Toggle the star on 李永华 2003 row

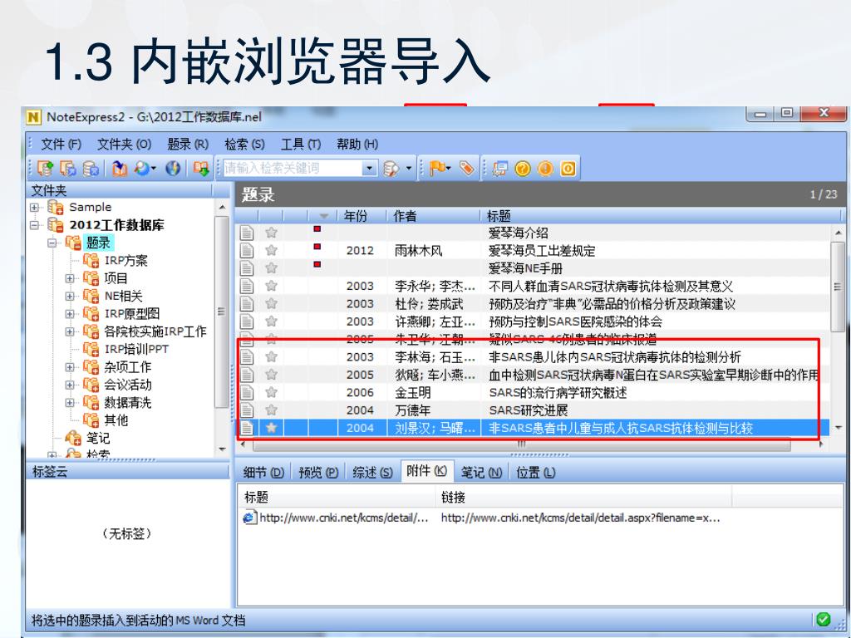272,286
